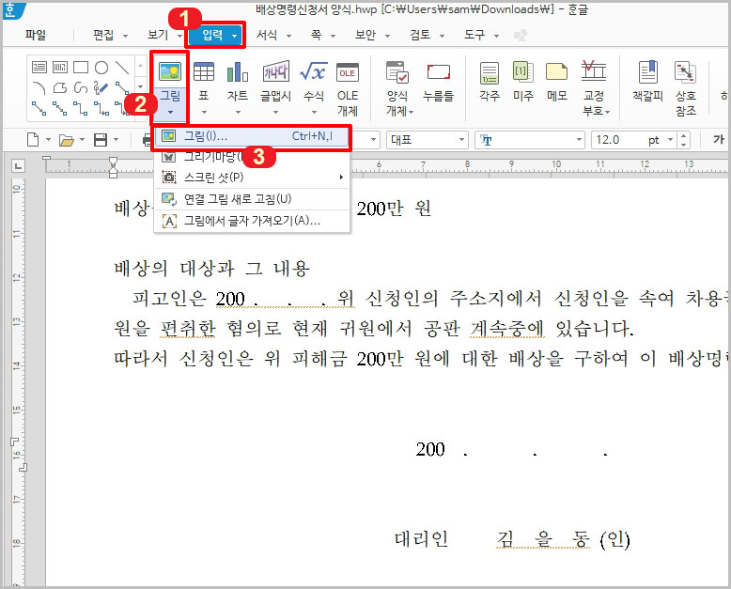Choose 스크린 샷(P) submenu entry
The height and width of the screenshot is (589, 731).
click(252, 177)
